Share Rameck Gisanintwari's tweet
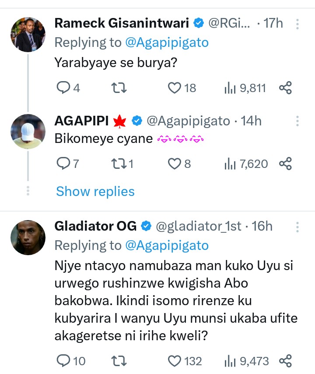 285,88
